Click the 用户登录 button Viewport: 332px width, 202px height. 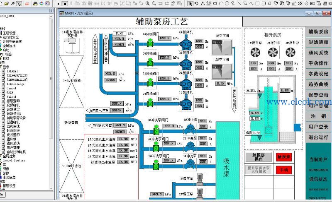click(x=318, y=127)
